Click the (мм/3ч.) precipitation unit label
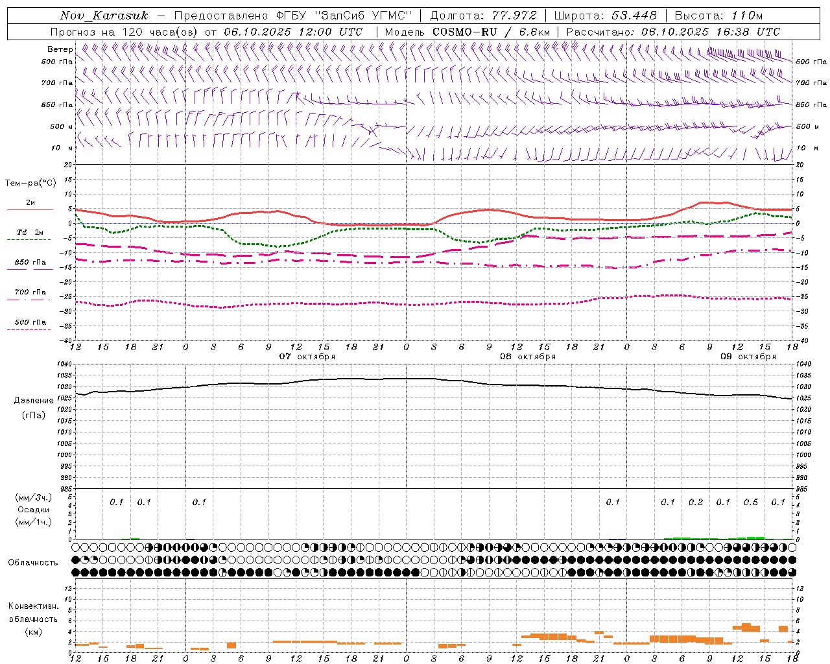This screenshot has width=830, height=664. coord(34,497)
